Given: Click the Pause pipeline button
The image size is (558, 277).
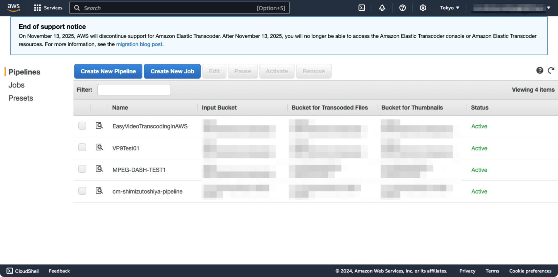Looking at the screenshot, I should 243,71.
